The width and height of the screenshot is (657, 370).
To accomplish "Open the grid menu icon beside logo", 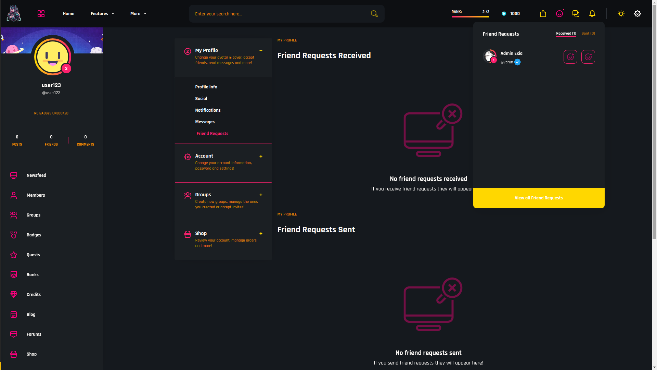I will point(41,14).
